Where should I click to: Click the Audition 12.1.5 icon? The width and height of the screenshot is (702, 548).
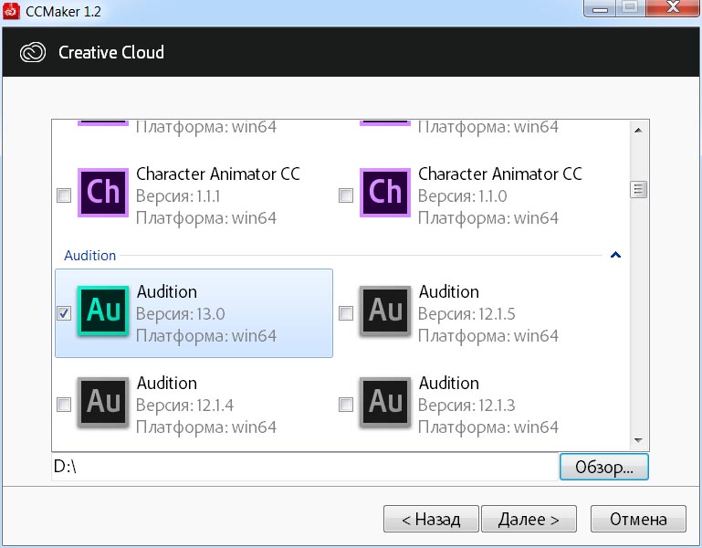point(385,311)
